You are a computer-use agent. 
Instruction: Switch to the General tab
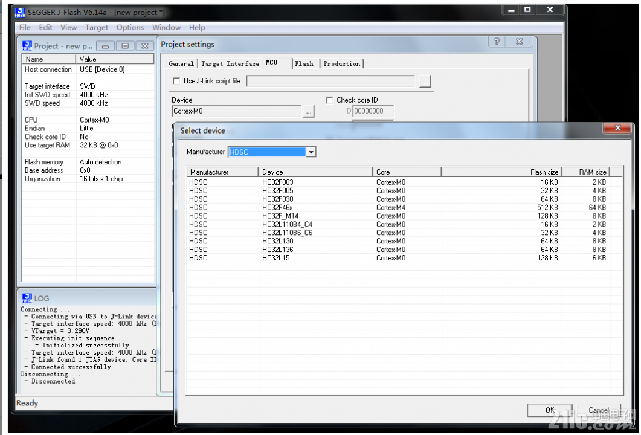click(x=181, y=64)
